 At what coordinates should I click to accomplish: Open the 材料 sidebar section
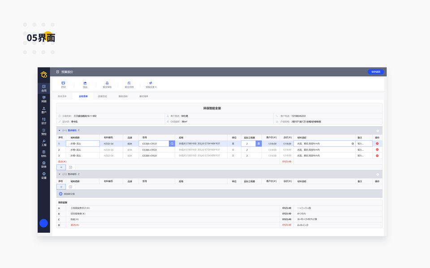pyautogui.click(x=44, y=154)
